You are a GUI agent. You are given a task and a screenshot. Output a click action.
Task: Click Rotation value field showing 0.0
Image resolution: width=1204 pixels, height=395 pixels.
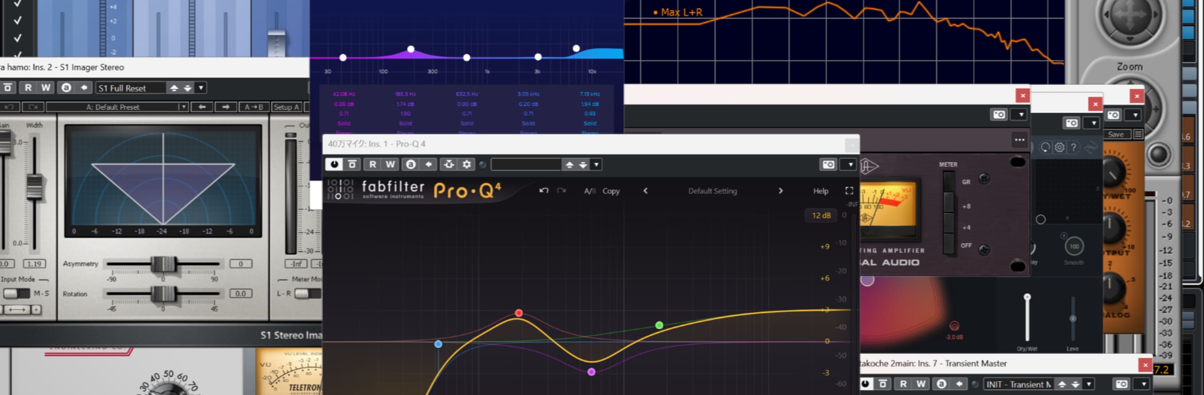(241, 294)
